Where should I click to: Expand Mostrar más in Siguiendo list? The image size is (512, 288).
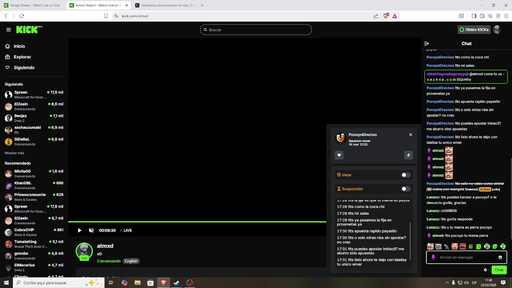coord(14,153)
